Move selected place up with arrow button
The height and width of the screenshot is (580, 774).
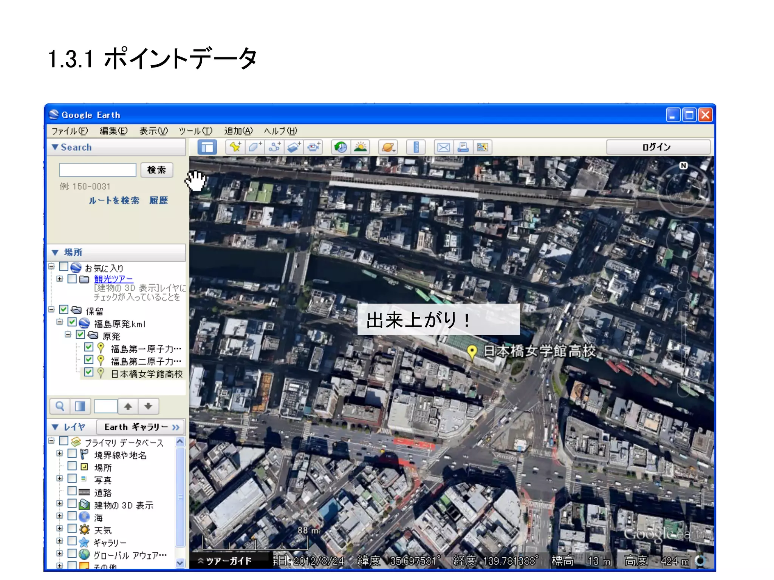(x=128, y=406)
